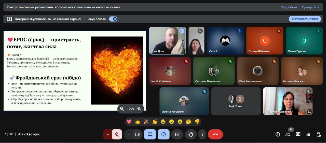
Task: Open the in-call chat panel
Action: [x=298, y=134]
